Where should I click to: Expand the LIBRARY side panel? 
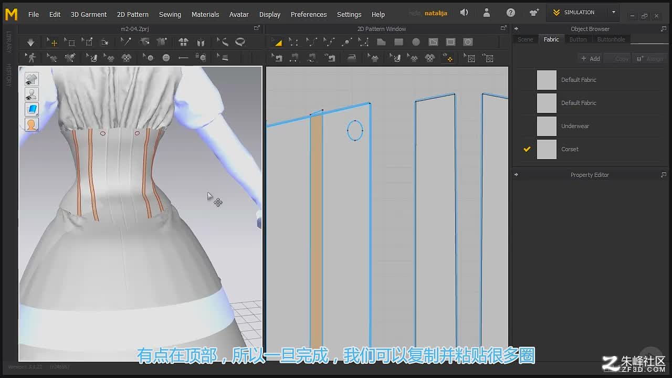pyautogui.click(x=9, y=42)
